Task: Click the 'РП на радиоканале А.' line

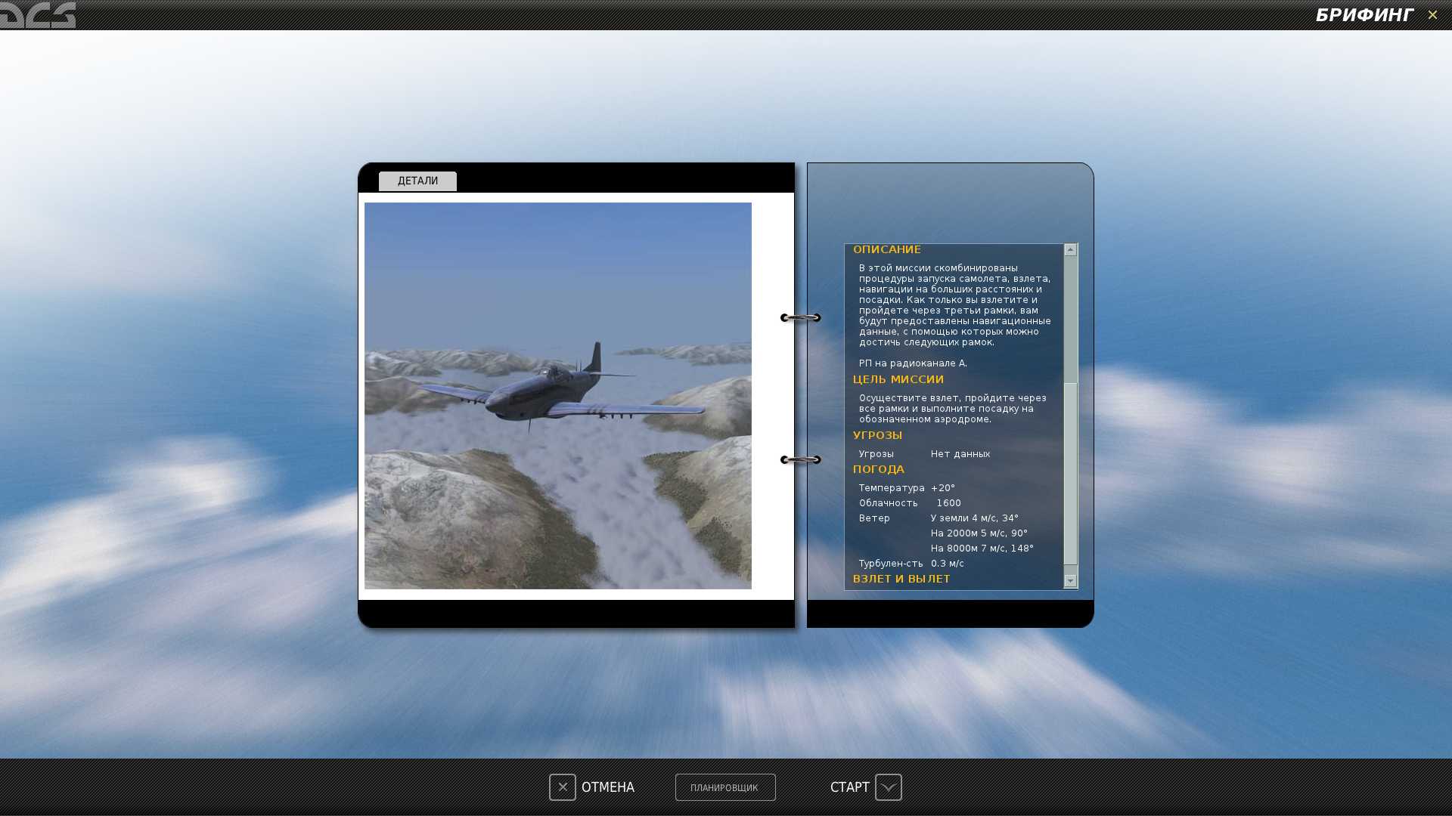Action: pos(913,363)
